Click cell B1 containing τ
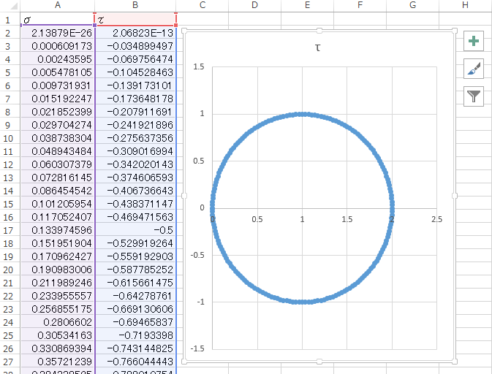The height and width of the screenshot is (374, 492). point(135,20)
